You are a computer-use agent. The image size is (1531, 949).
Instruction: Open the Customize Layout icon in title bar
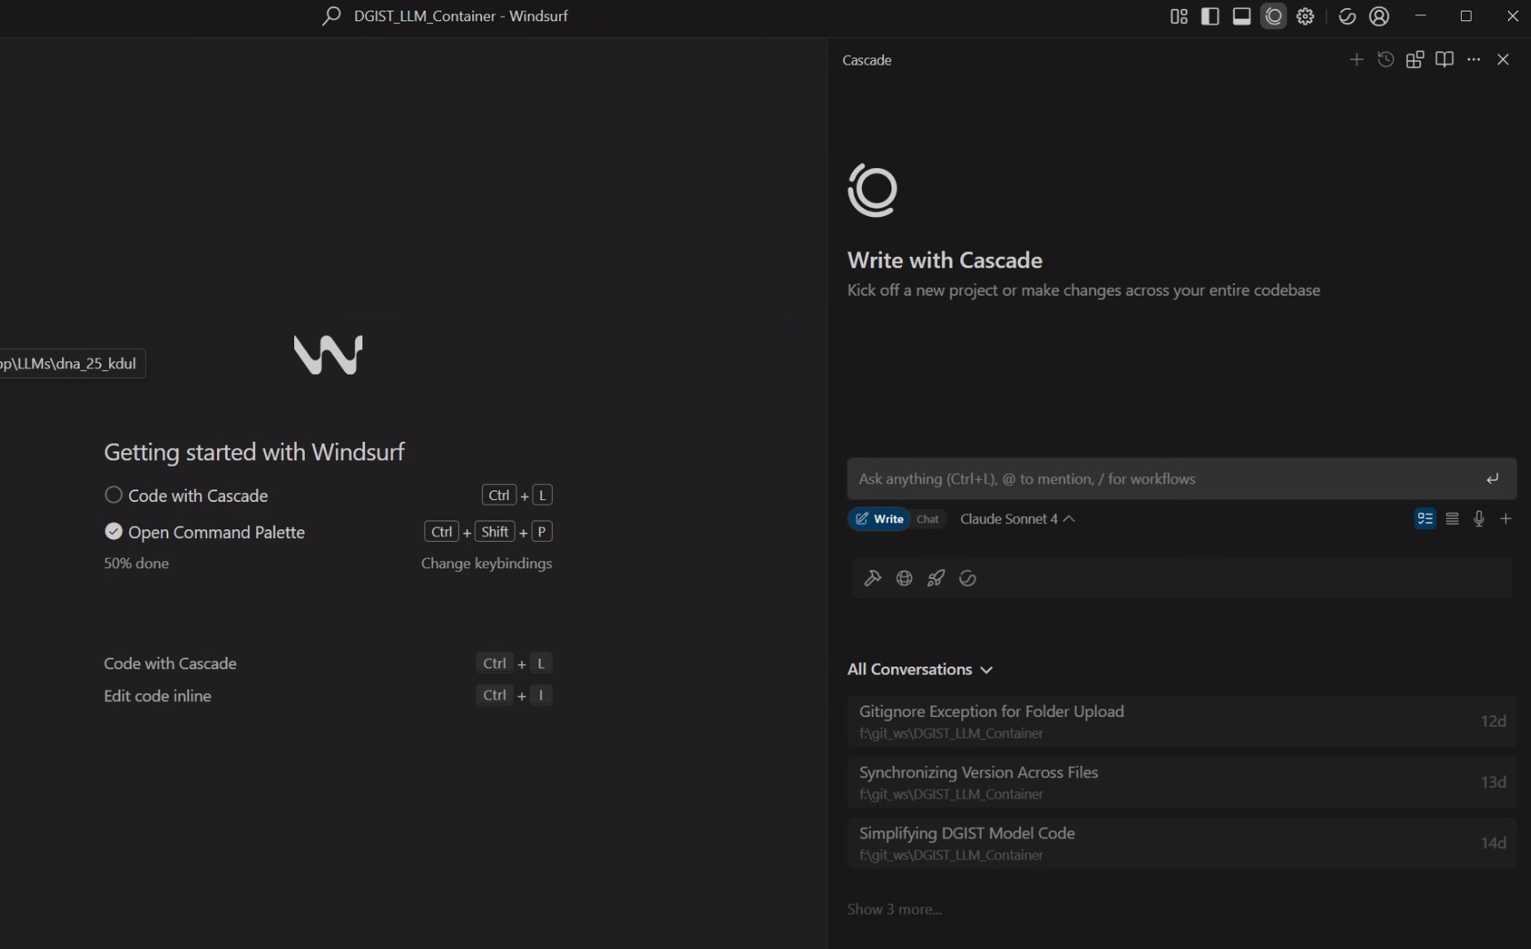tap(1178, 16)
